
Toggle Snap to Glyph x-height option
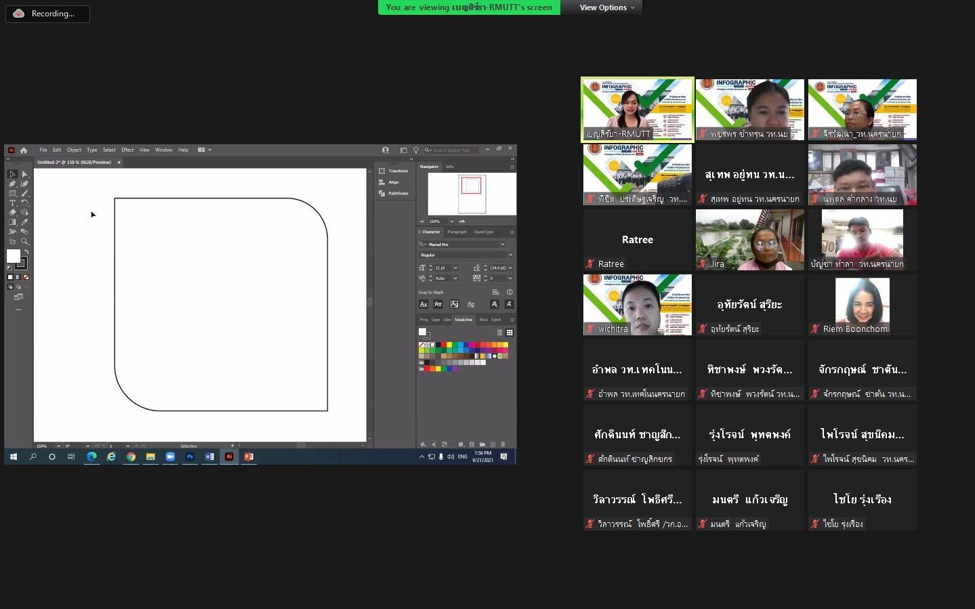[x=438, y=304]
